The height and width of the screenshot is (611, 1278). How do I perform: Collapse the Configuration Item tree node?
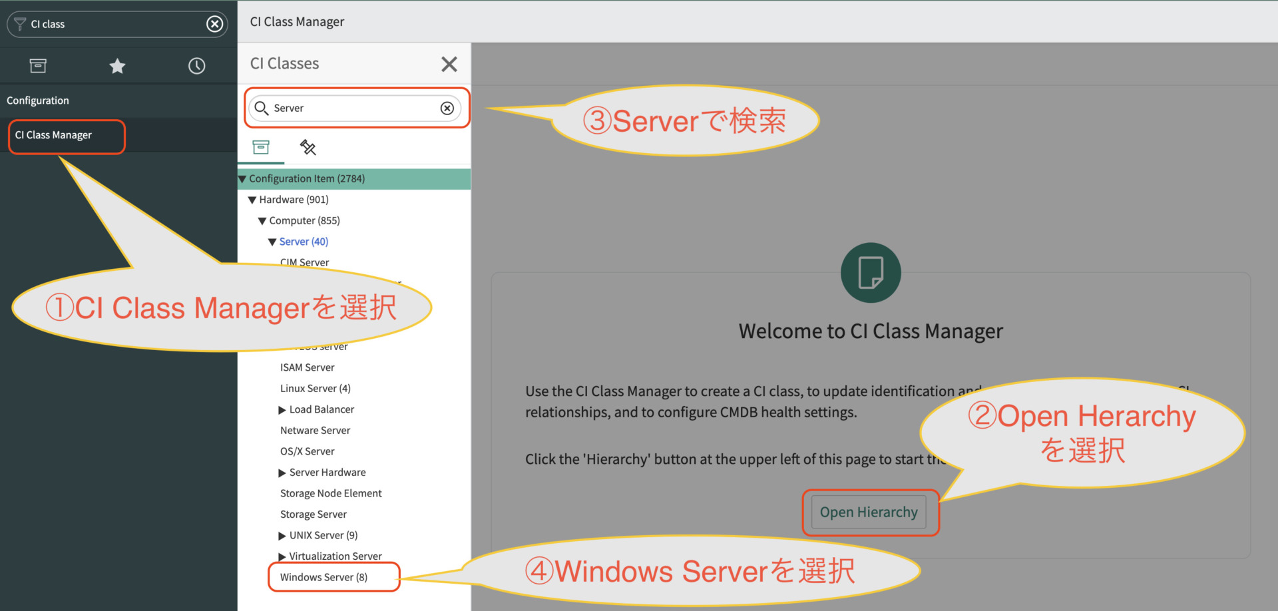[243, 178]
